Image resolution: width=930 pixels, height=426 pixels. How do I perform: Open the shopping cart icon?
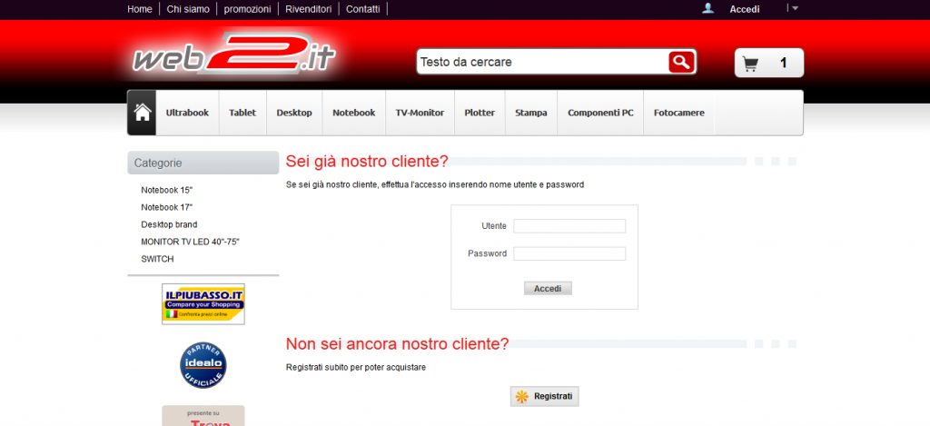[x=750, y=64]
